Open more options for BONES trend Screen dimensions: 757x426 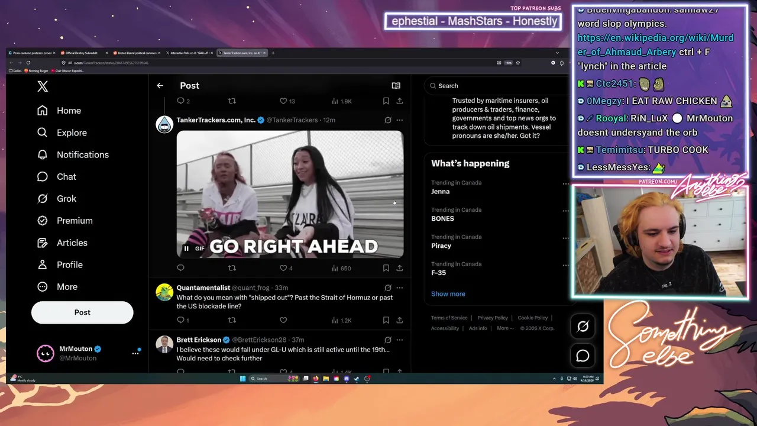pyautogui.click(x=565, y=211)
